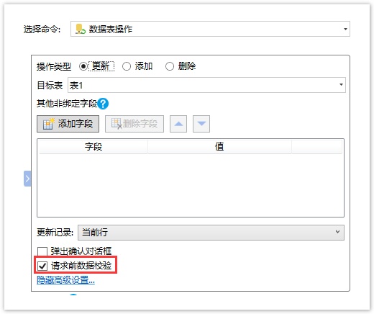Click the move down arrow button
The width and height of the screenshot is (374, 314).
click(x=201, y=124)
